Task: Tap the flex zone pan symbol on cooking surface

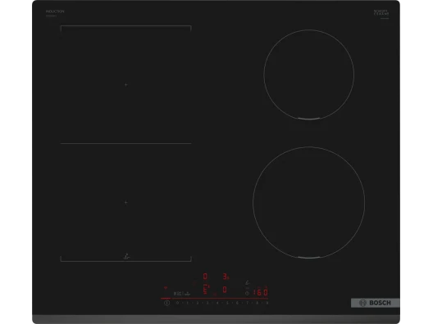Action: coord(126,257)
